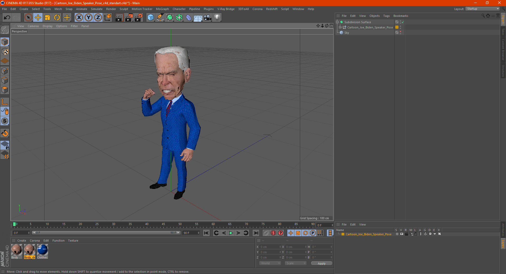The height and width of the screenshot is (274, 506).
Task: Go to end of animation
Action: [x=256, y=233]
